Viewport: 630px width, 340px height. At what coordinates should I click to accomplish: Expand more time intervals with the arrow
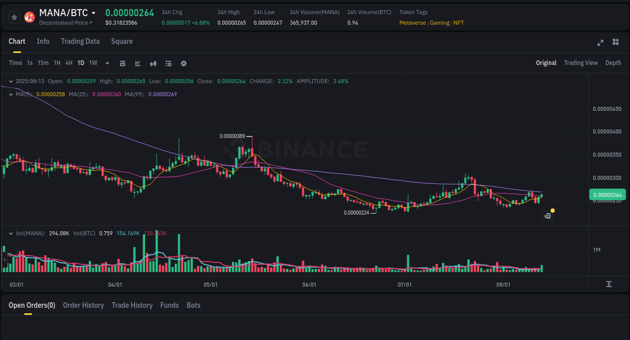click(x=107, y=63)
